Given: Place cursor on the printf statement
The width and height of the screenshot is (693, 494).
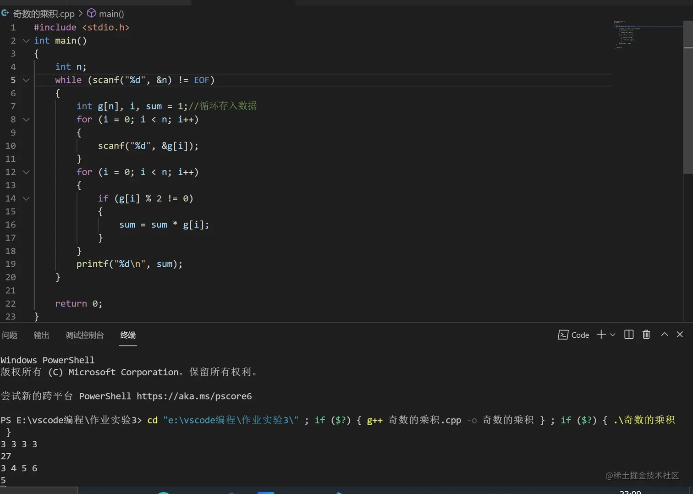Looking at the screenshot, I should (129, 264).
